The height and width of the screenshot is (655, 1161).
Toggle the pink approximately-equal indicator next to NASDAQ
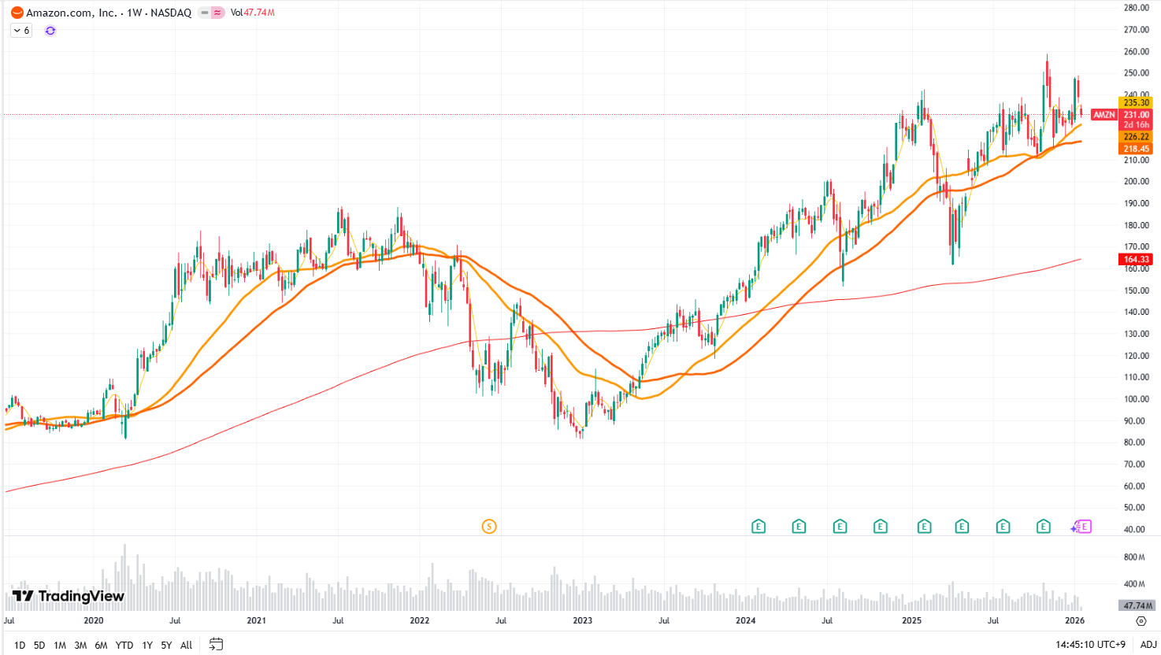click(x=217, y=13)
